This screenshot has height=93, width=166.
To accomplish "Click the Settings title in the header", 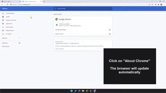I will click(x=5, y=9).
